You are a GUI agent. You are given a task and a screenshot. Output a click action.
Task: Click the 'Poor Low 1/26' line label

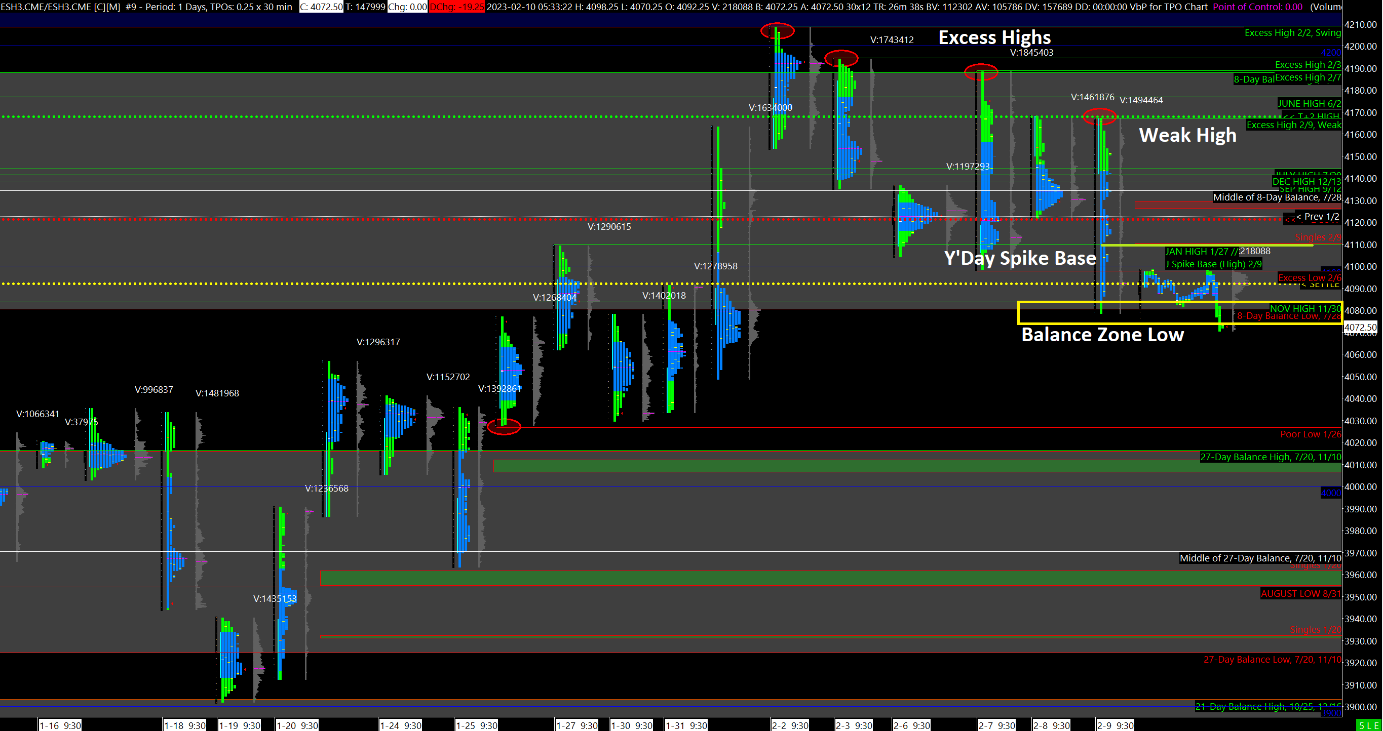(x=1310, y=434)
